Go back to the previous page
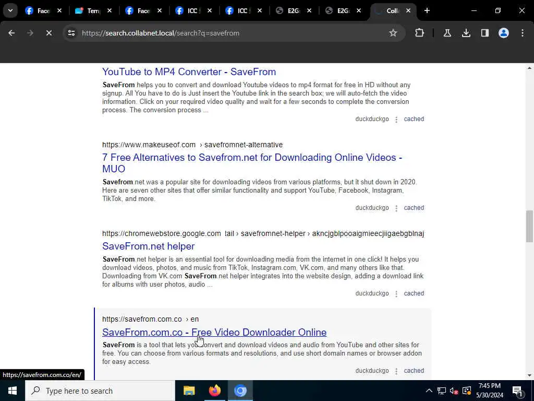The image size is (534, 401). coord(11,33)
